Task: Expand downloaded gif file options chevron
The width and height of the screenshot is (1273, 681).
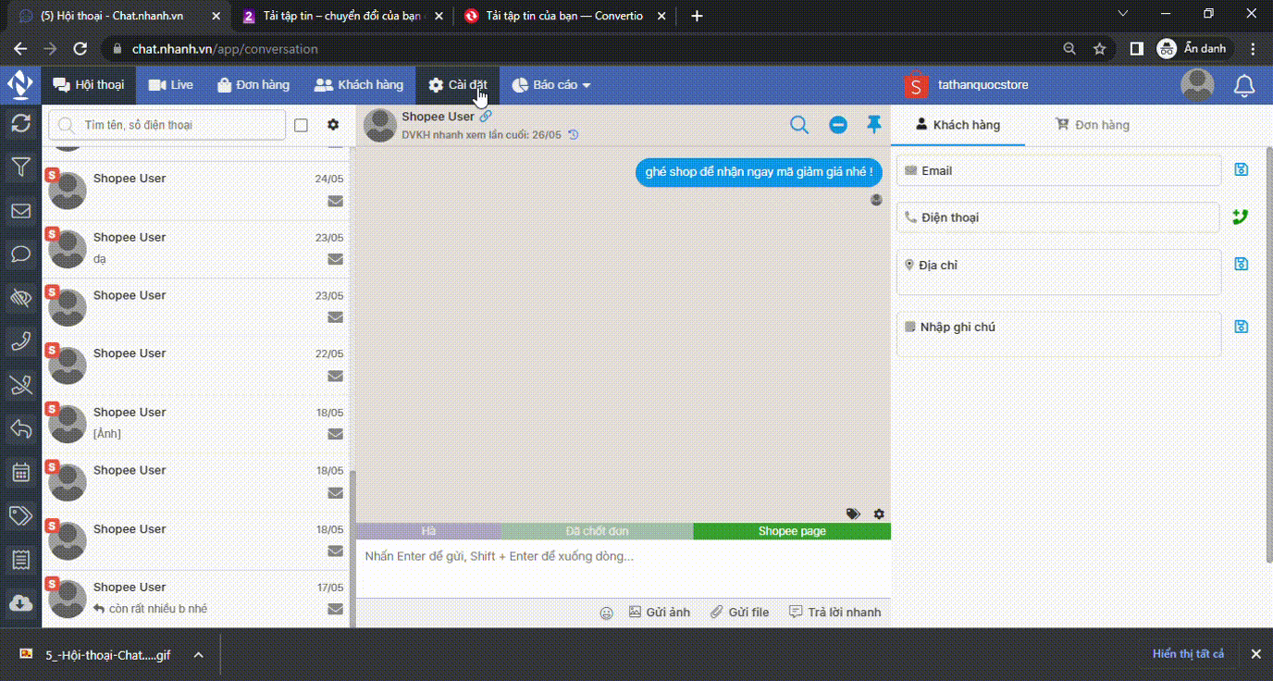Action: [x=198, y=654]
